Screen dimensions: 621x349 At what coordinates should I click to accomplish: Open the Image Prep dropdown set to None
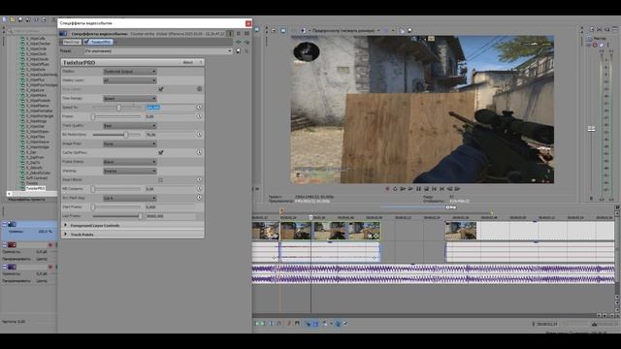click(130, 144)
